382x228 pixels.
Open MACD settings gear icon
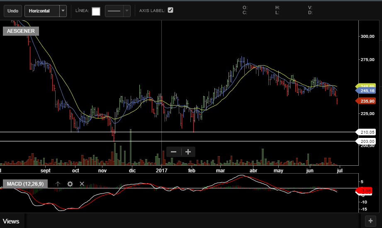point(70,184)
